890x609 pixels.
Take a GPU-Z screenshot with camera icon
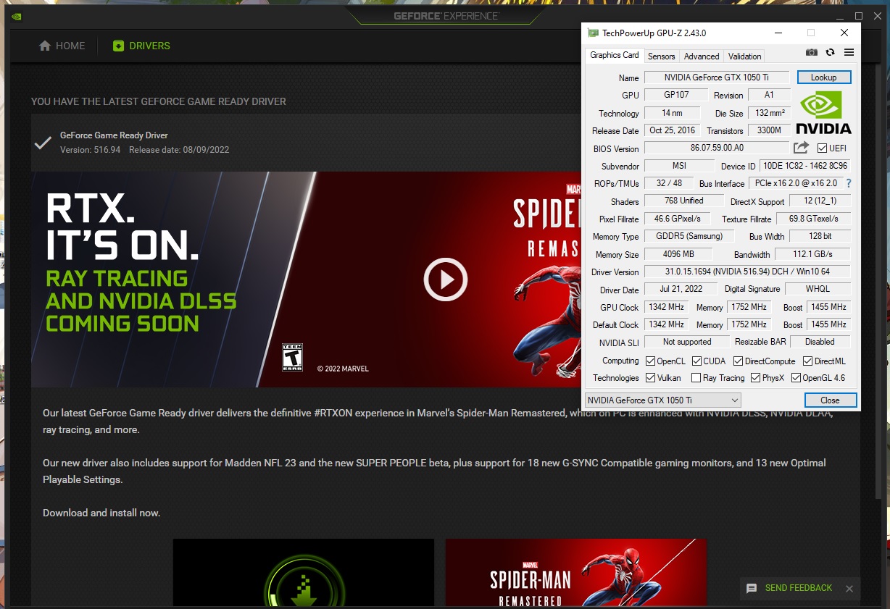[x=812, y=53]
